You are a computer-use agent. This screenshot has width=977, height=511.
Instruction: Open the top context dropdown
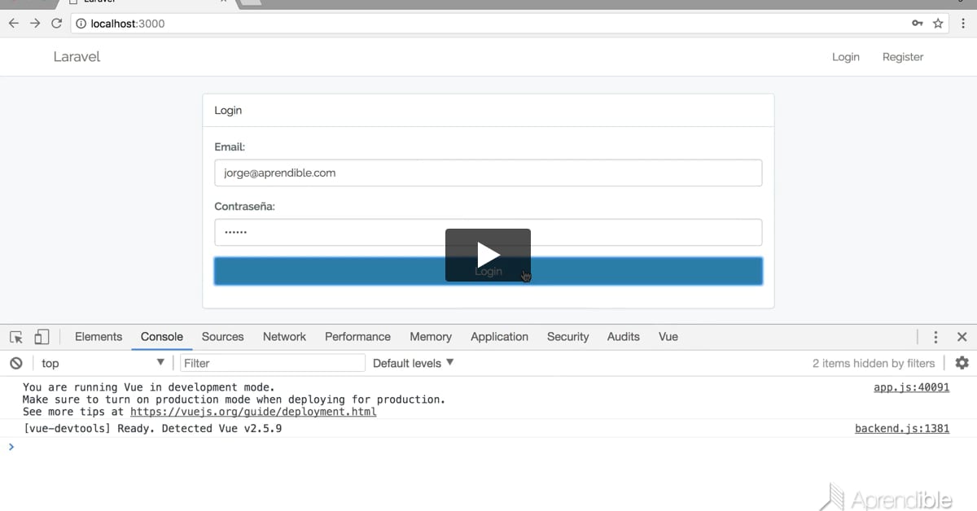click(103, 363)
